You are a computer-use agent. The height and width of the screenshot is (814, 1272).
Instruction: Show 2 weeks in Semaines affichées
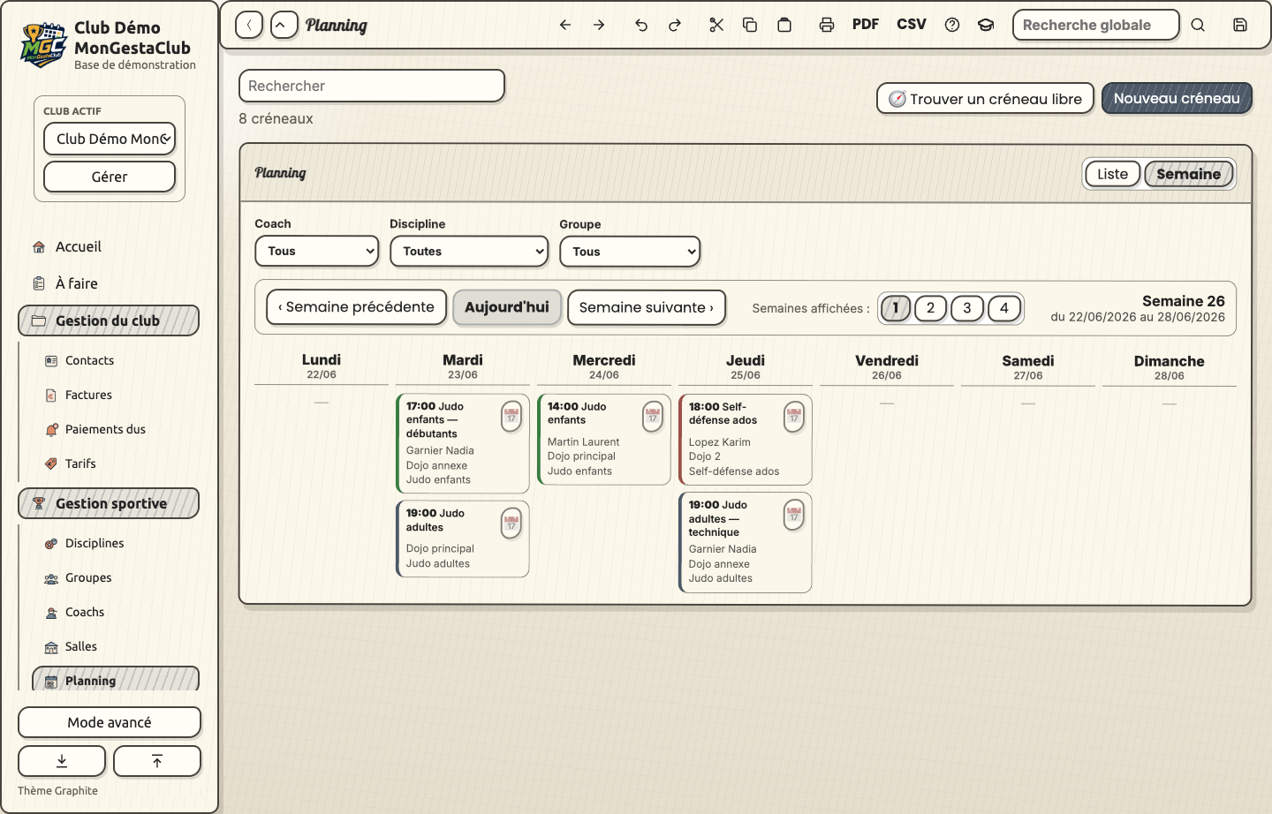click(930, 308)
